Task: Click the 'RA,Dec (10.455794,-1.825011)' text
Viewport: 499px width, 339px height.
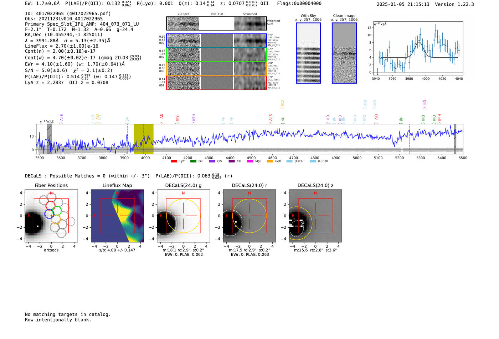Action: coord(64,35)
